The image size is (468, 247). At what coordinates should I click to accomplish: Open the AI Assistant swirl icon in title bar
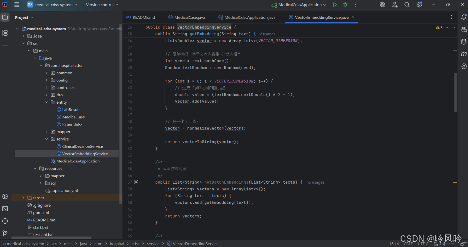coord(382,5)
